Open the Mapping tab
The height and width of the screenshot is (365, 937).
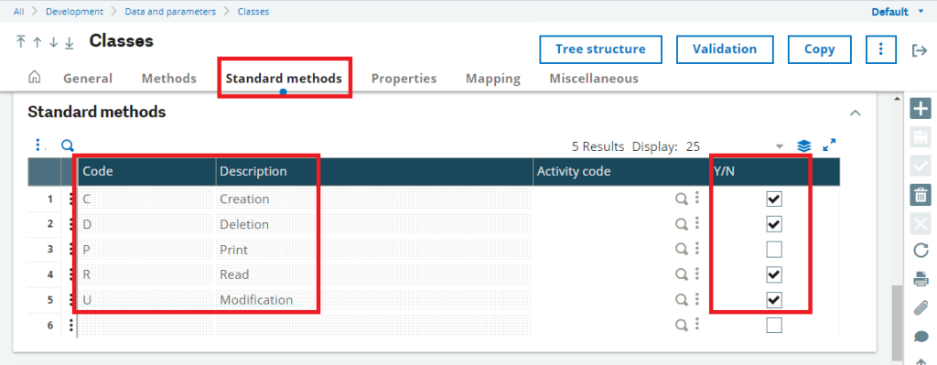(x=493, y=79)
